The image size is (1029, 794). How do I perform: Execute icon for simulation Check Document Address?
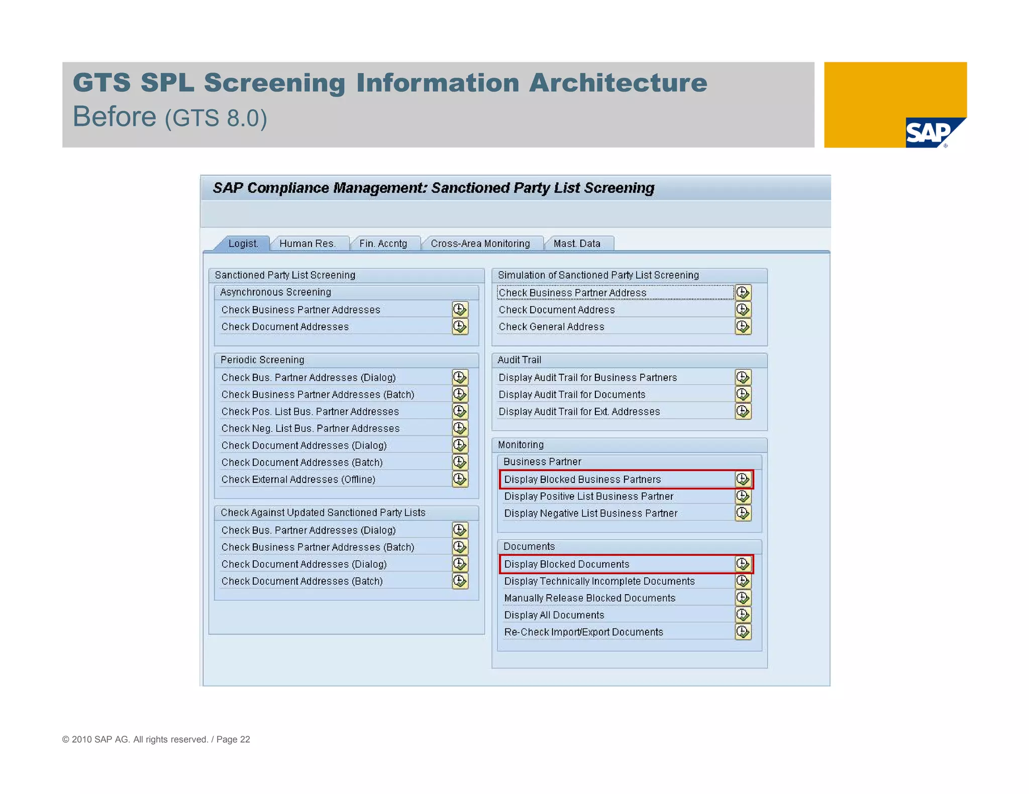click(x=743, y=310)
